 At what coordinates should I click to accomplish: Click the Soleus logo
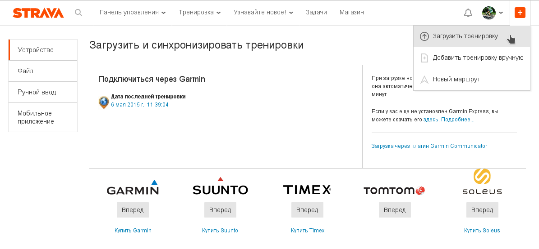[x=482, y=182]
